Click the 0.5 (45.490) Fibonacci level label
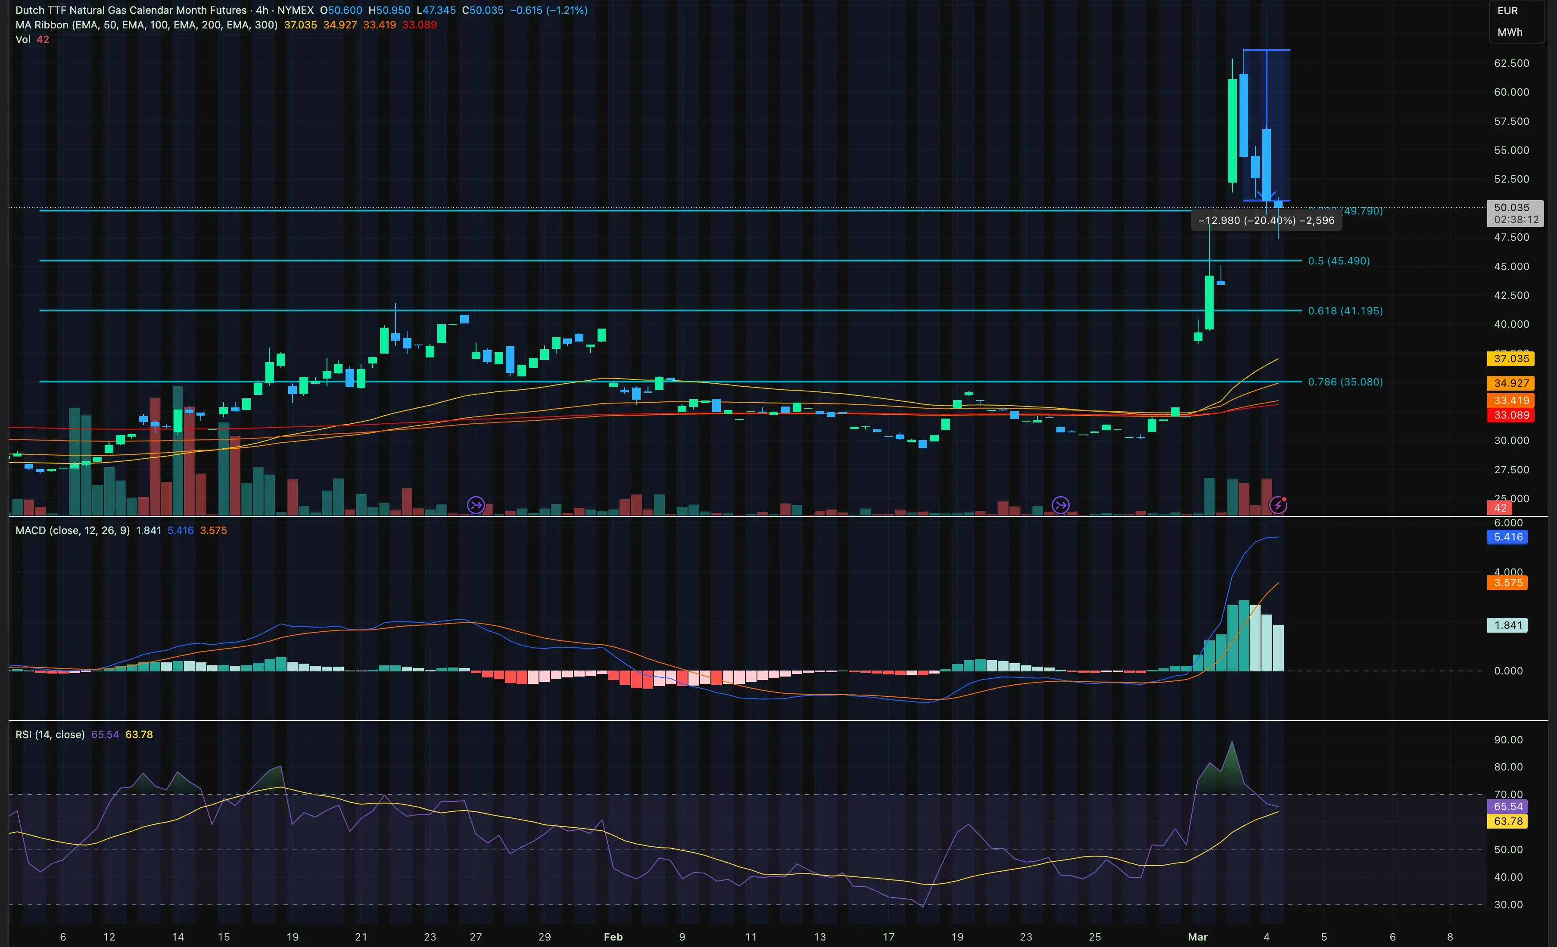 (1339, 261)
